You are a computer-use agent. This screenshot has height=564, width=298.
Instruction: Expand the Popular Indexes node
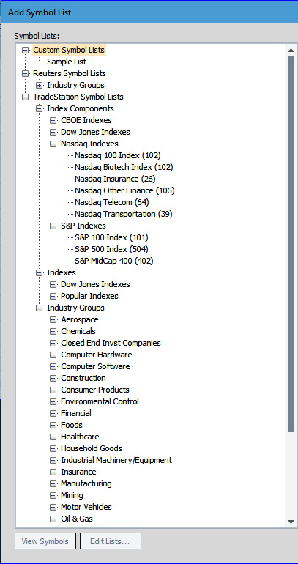(53, 297)
